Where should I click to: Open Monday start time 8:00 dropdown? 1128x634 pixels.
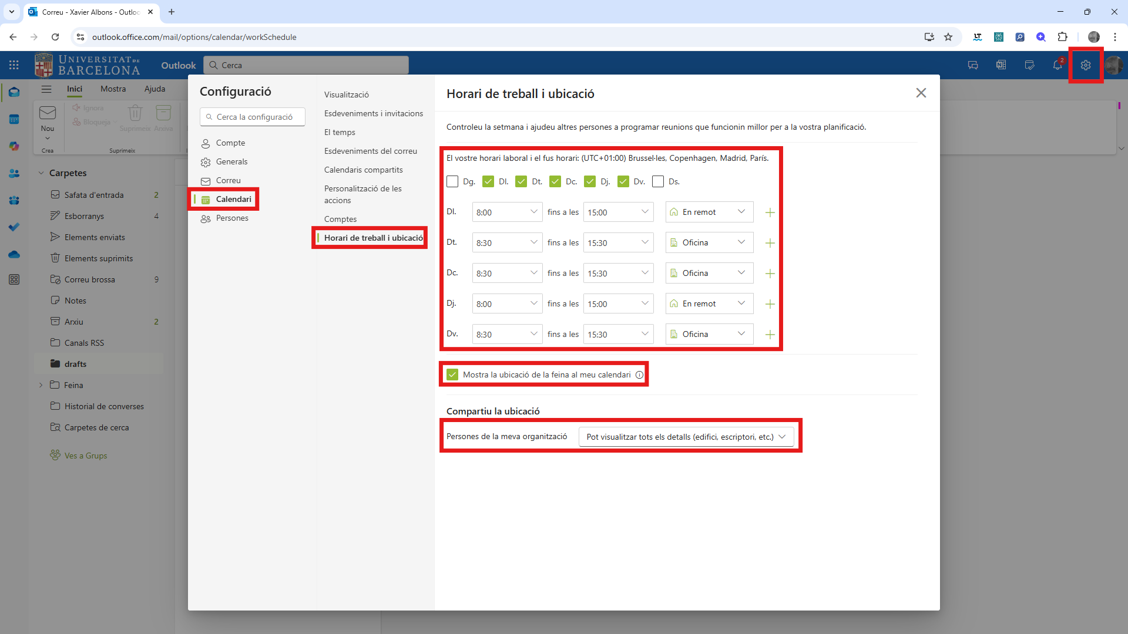click(507, 213)
